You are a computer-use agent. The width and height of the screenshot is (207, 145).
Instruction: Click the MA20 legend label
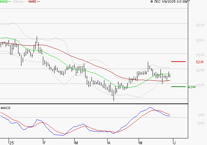pos(4,2)
